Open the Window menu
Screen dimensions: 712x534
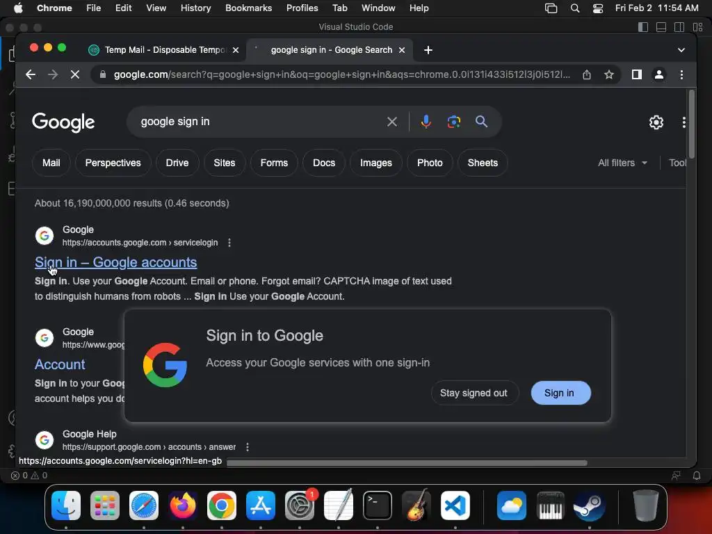[x=378, y=8]
